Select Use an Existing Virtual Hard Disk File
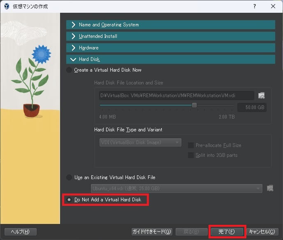 (111, 177)
